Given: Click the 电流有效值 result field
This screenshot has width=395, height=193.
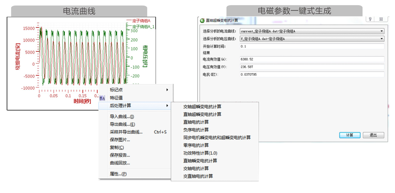Looking at the screenshot, I should tap(311, 59).
